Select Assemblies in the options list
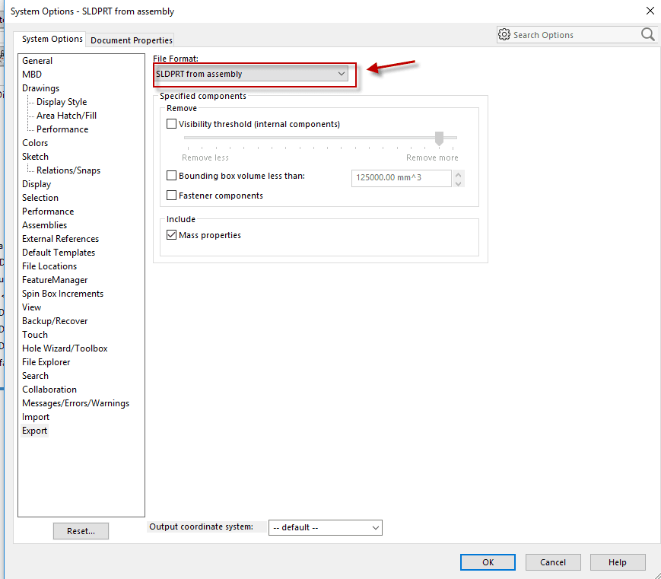 (44, 225)
